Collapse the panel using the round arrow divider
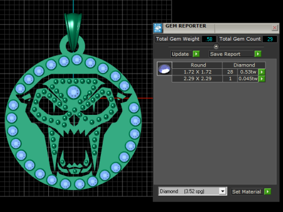The height and width of the screenshot is (212, 283). 216,47
